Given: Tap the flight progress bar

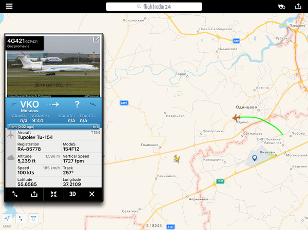Looking at the screenshot, I should tap(53, 127).
